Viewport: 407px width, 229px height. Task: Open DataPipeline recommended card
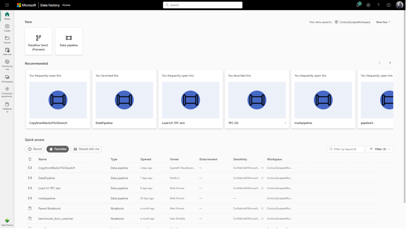pos(124,99)
